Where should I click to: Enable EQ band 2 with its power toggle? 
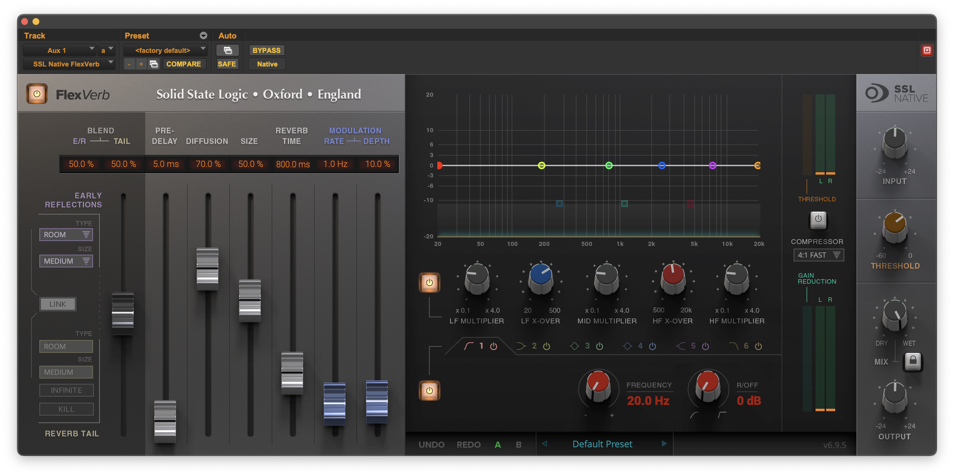[546, 346]
